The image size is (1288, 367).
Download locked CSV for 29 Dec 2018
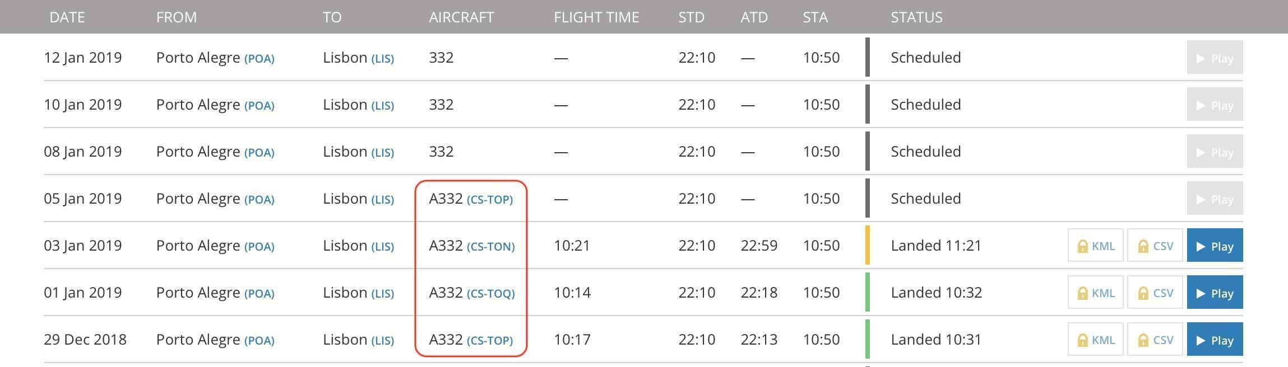coord(1155,339)
